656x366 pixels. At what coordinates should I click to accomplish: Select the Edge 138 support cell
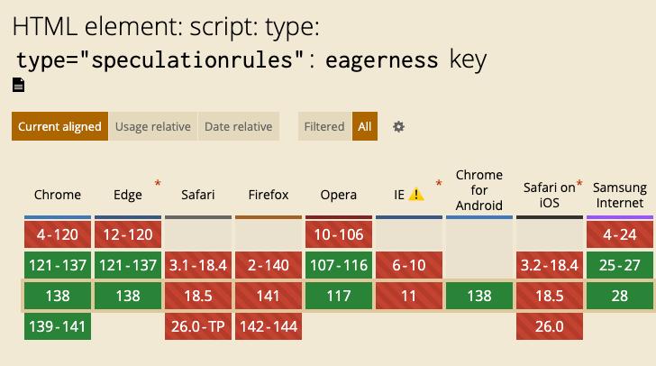click(128, 296)
